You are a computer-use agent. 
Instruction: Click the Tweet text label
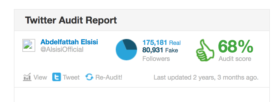tap(71, 77)
